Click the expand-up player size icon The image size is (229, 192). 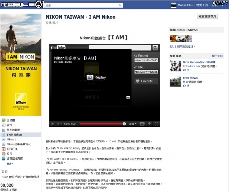pyautogui.click(x=142, y=124)
